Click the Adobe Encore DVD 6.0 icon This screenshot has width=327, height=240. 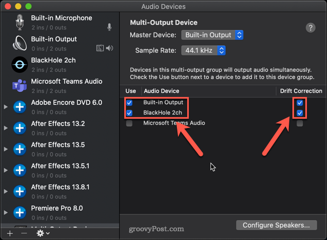coord(20,107)
